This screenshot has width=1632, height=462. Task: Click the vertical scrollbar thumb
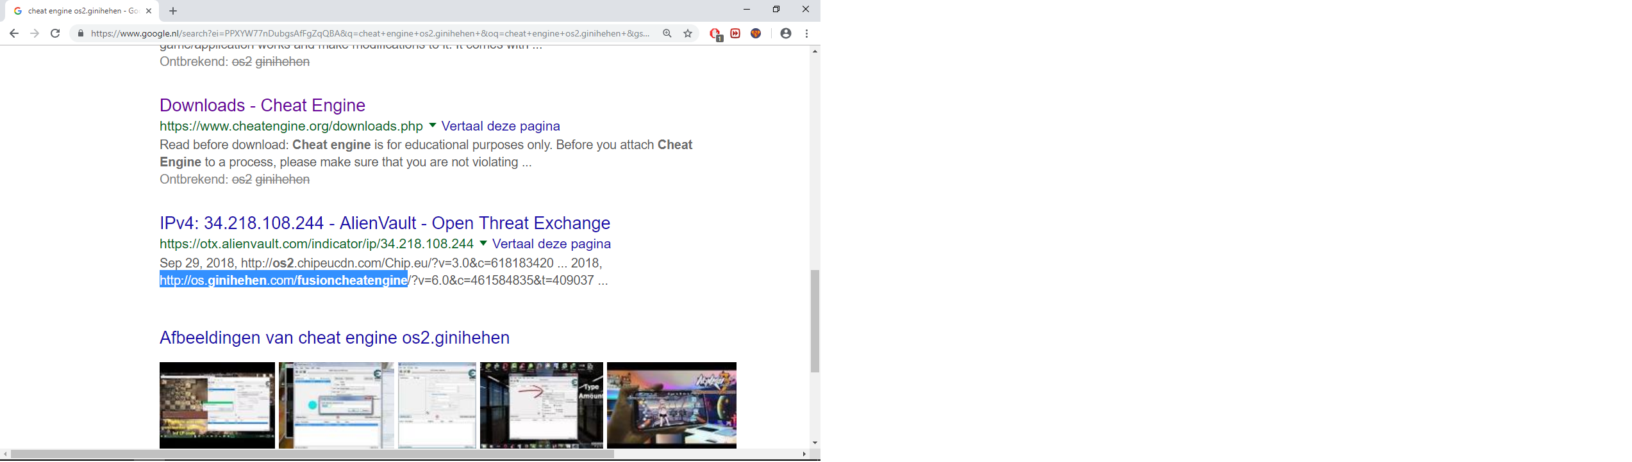[x=815, y=321]
